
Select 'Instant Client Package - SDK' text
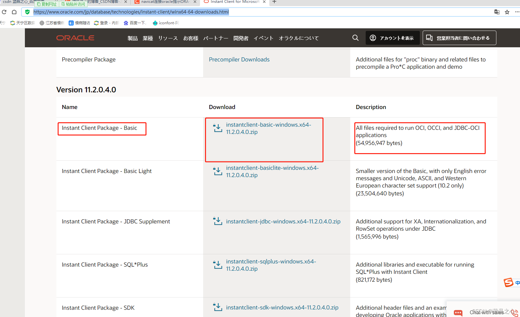pos(98,308)
